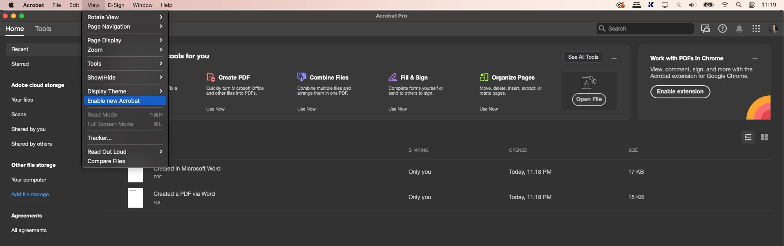Image resolution: width=784 pixels, height=246 pixels.
Task: Open Your computer storage
Action: (x=29, y=180)
